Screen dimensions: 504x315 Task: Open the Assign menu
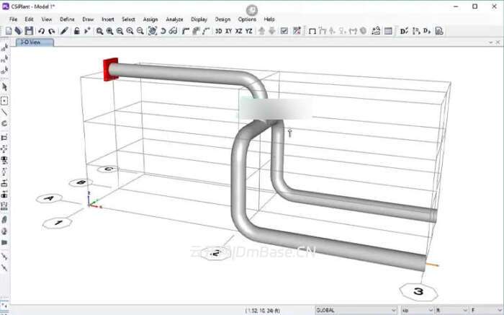(x=150, y=19)
